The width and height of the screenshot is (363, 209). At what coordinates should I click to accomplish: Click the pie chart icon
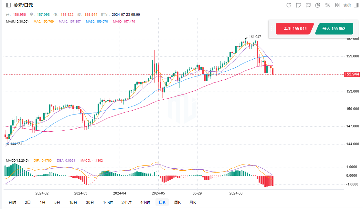click(x=318, y=5)
